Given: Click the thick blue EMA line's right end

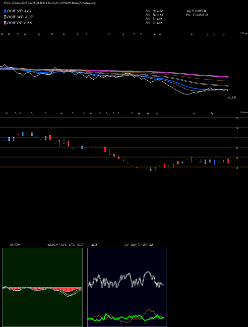Looking at the screenshot, I should [x=228, y=90].
